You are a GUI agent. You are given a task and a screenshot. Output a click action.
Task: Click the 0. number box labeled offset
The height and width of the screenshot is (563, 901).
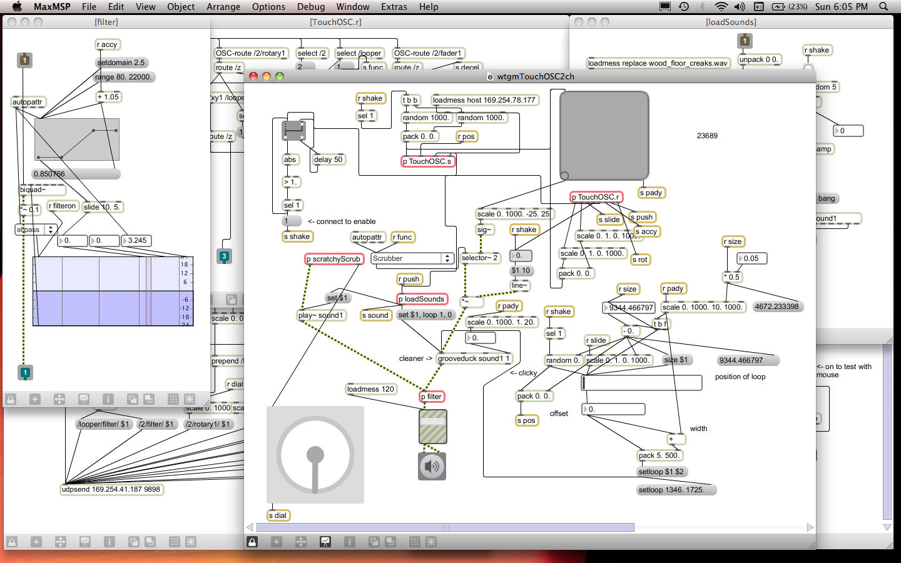(613, 409)
